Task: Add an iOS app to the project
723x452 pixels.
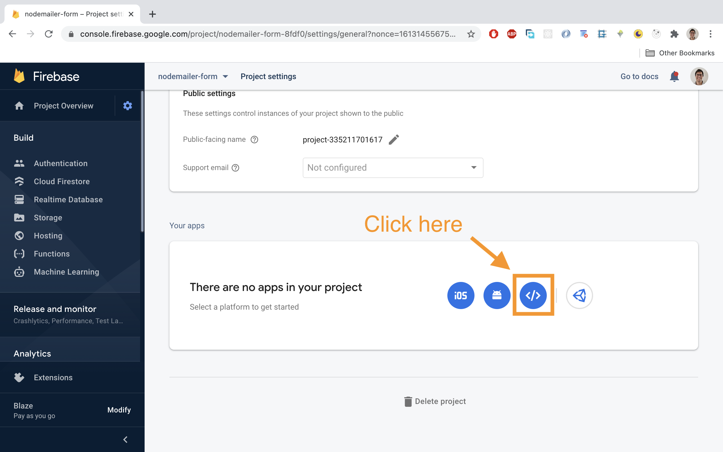Action: coord(460,295)
